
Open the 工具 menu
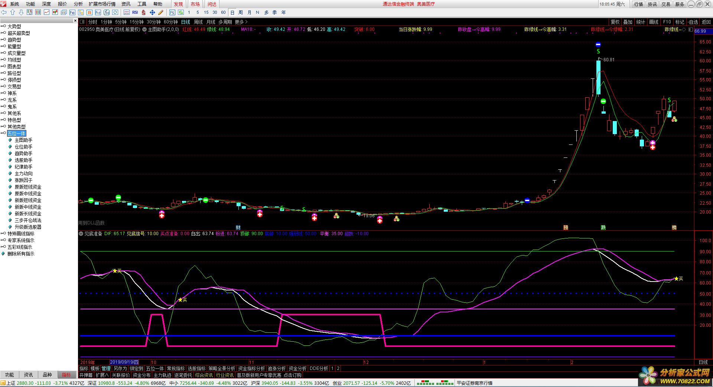click(142, 4)
